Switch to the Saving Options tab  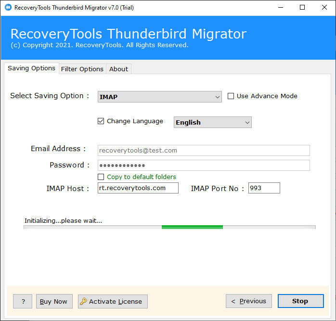point(31,68)
